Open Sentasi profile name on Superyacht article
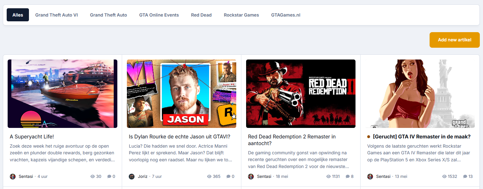 pos(26,176)
